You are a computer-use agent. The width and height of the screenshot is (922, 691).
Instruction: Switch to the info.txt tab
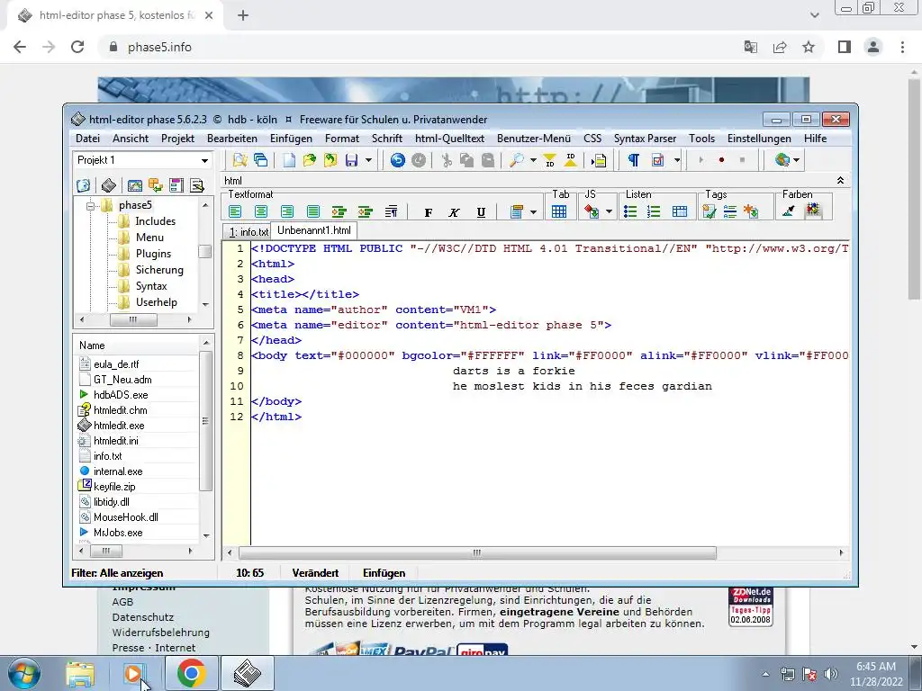point(248,232)
